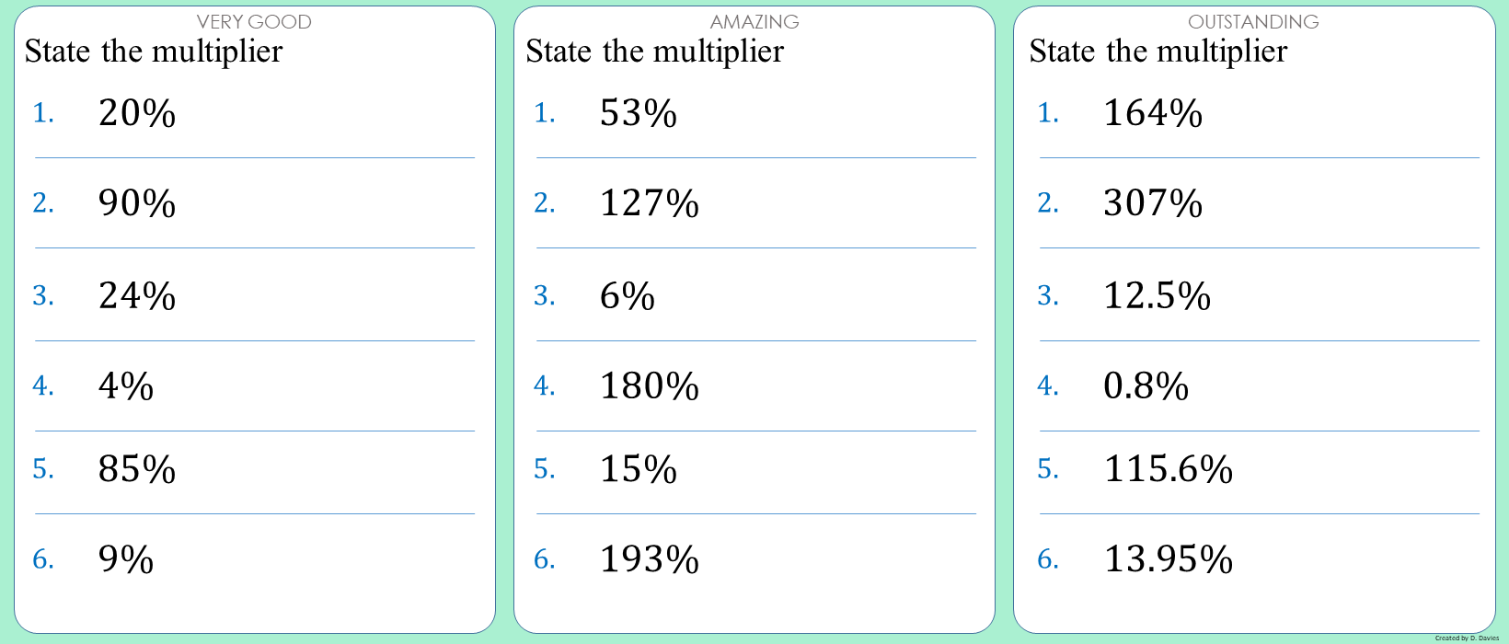Select the AMAZING column title
This screenshot has height=644, width=1509.
point(754,22)
